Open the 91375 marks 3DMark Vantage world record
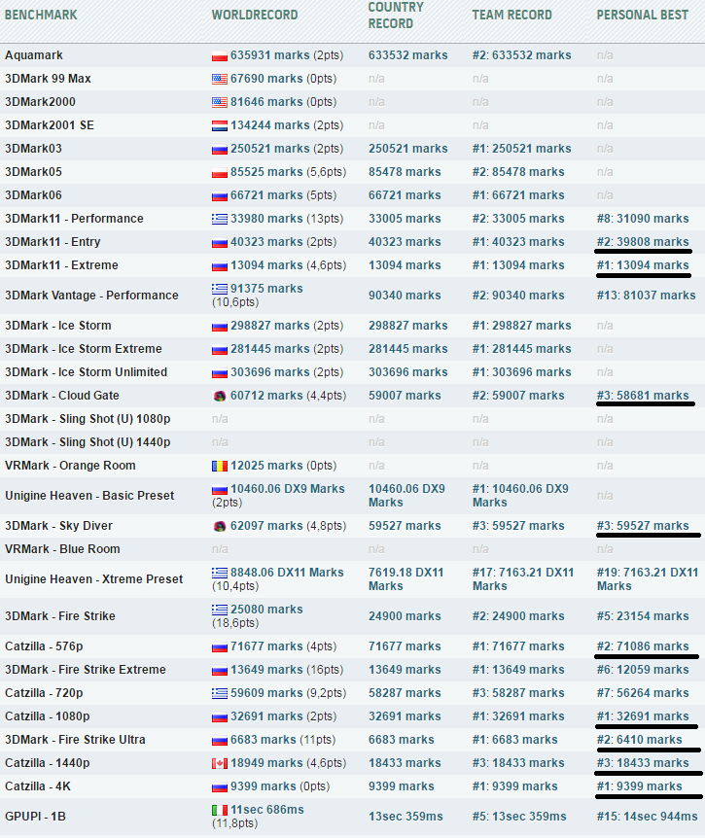This screenshot has height=838, width=705. pos(266,289)
